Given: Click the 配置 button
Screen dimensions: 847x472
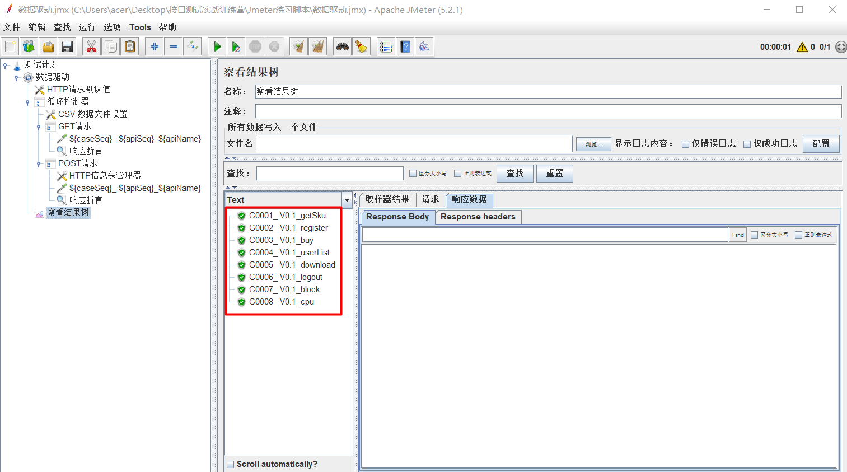Looking at the screenshot, I should 821,144.
